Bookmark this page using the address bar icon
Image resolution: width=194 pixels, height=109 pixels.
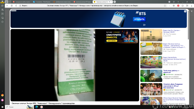(x=165, y=6)
